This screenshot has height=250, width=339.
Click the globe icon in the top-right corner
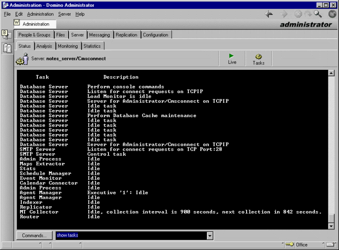point(332,14)
